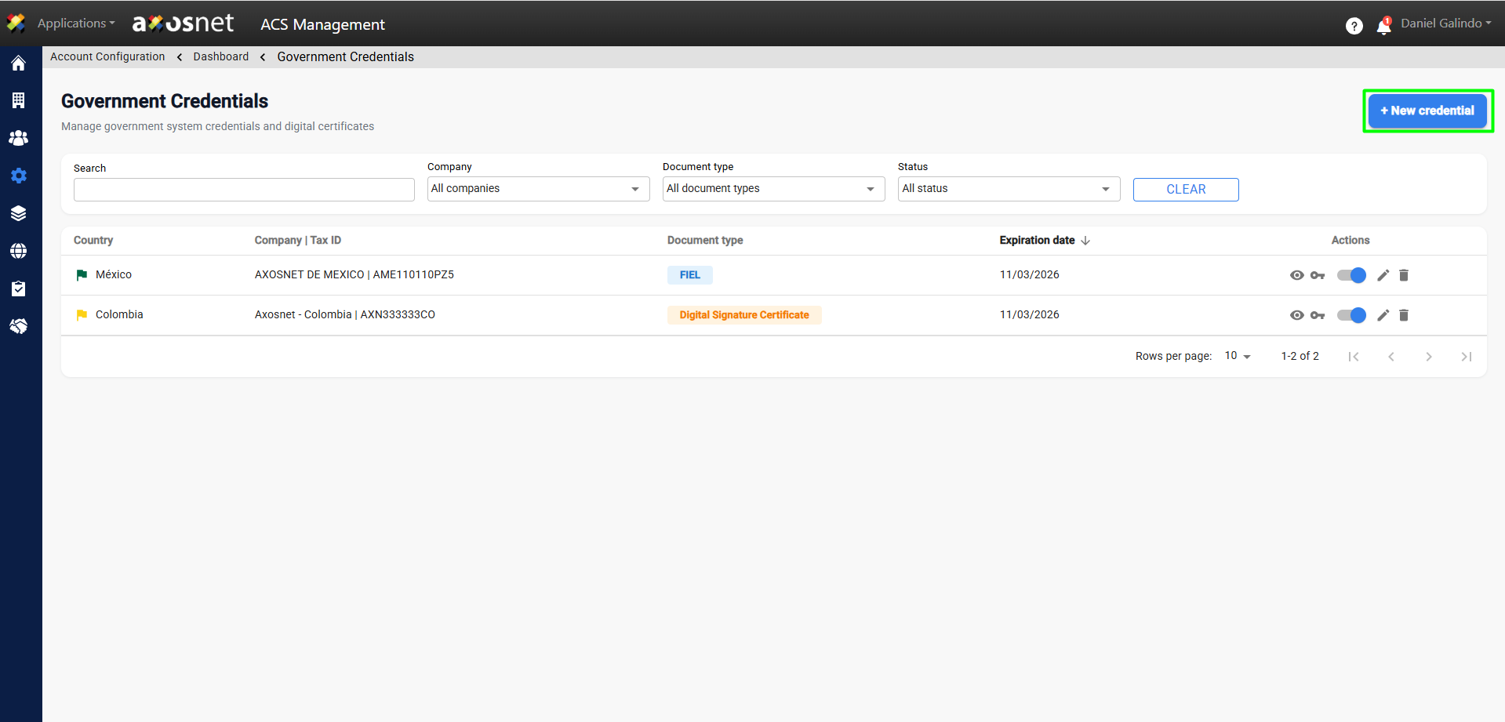This screenshot has width=1505, height=722.
Task: Open the Applications menu
Action: [x=75, y=24]
